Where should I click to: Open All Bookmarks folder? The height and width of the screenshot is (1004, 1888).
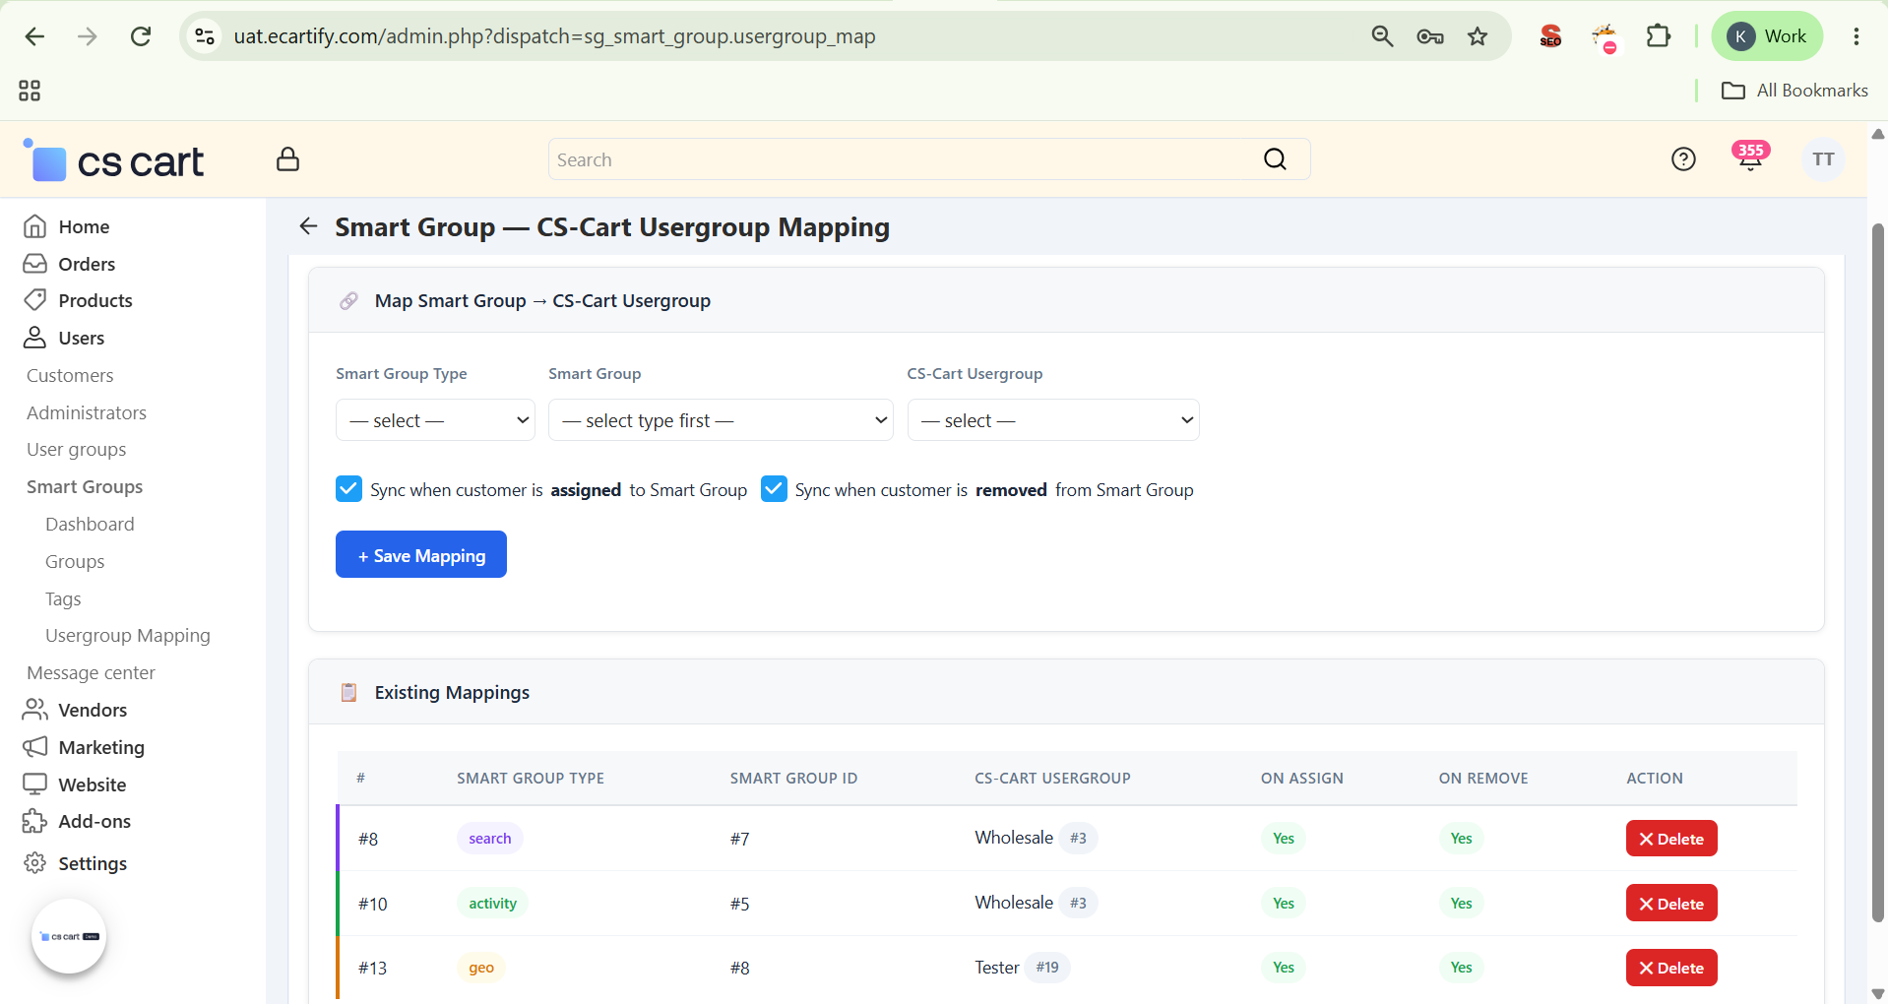1794,91
